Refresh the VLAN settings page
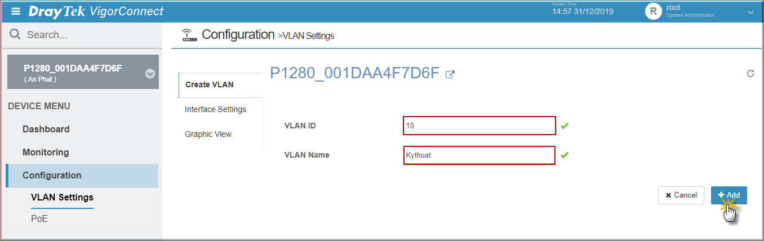The width and height of the screenshot is (764, 241). pyautogui.click(x=750, y=73)
